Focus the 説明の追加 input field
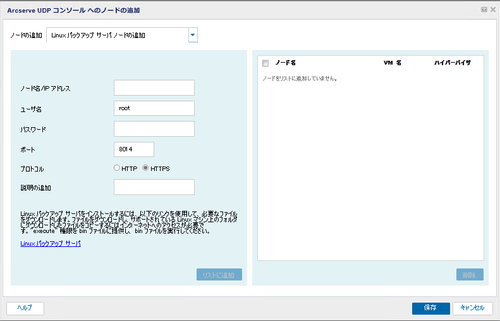Viewport: 500px width, 321px height. (154, 187)
